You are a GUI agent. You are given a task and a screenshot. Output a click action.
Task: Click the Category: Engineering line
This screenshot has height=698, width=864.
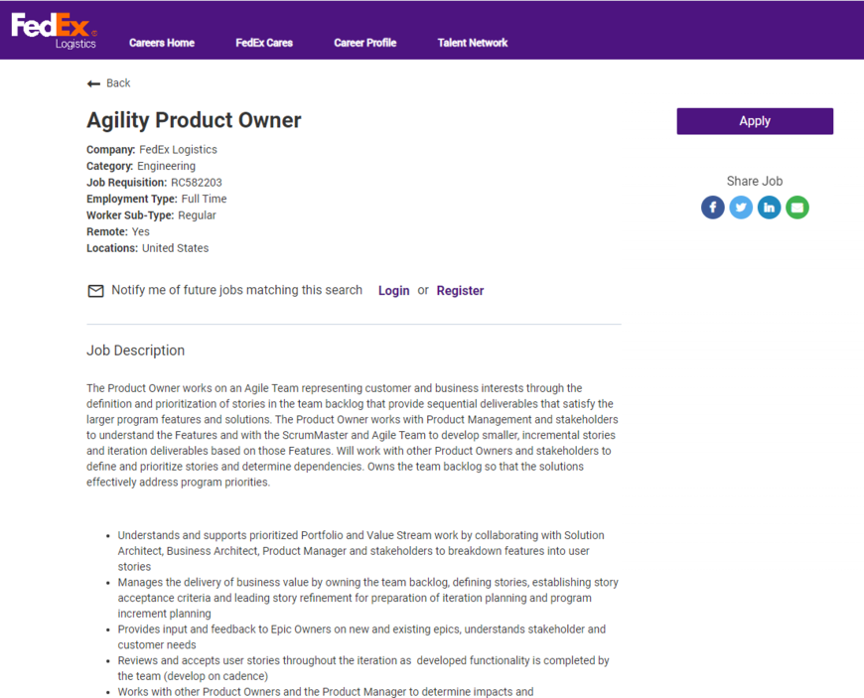[x=140, y=166]
